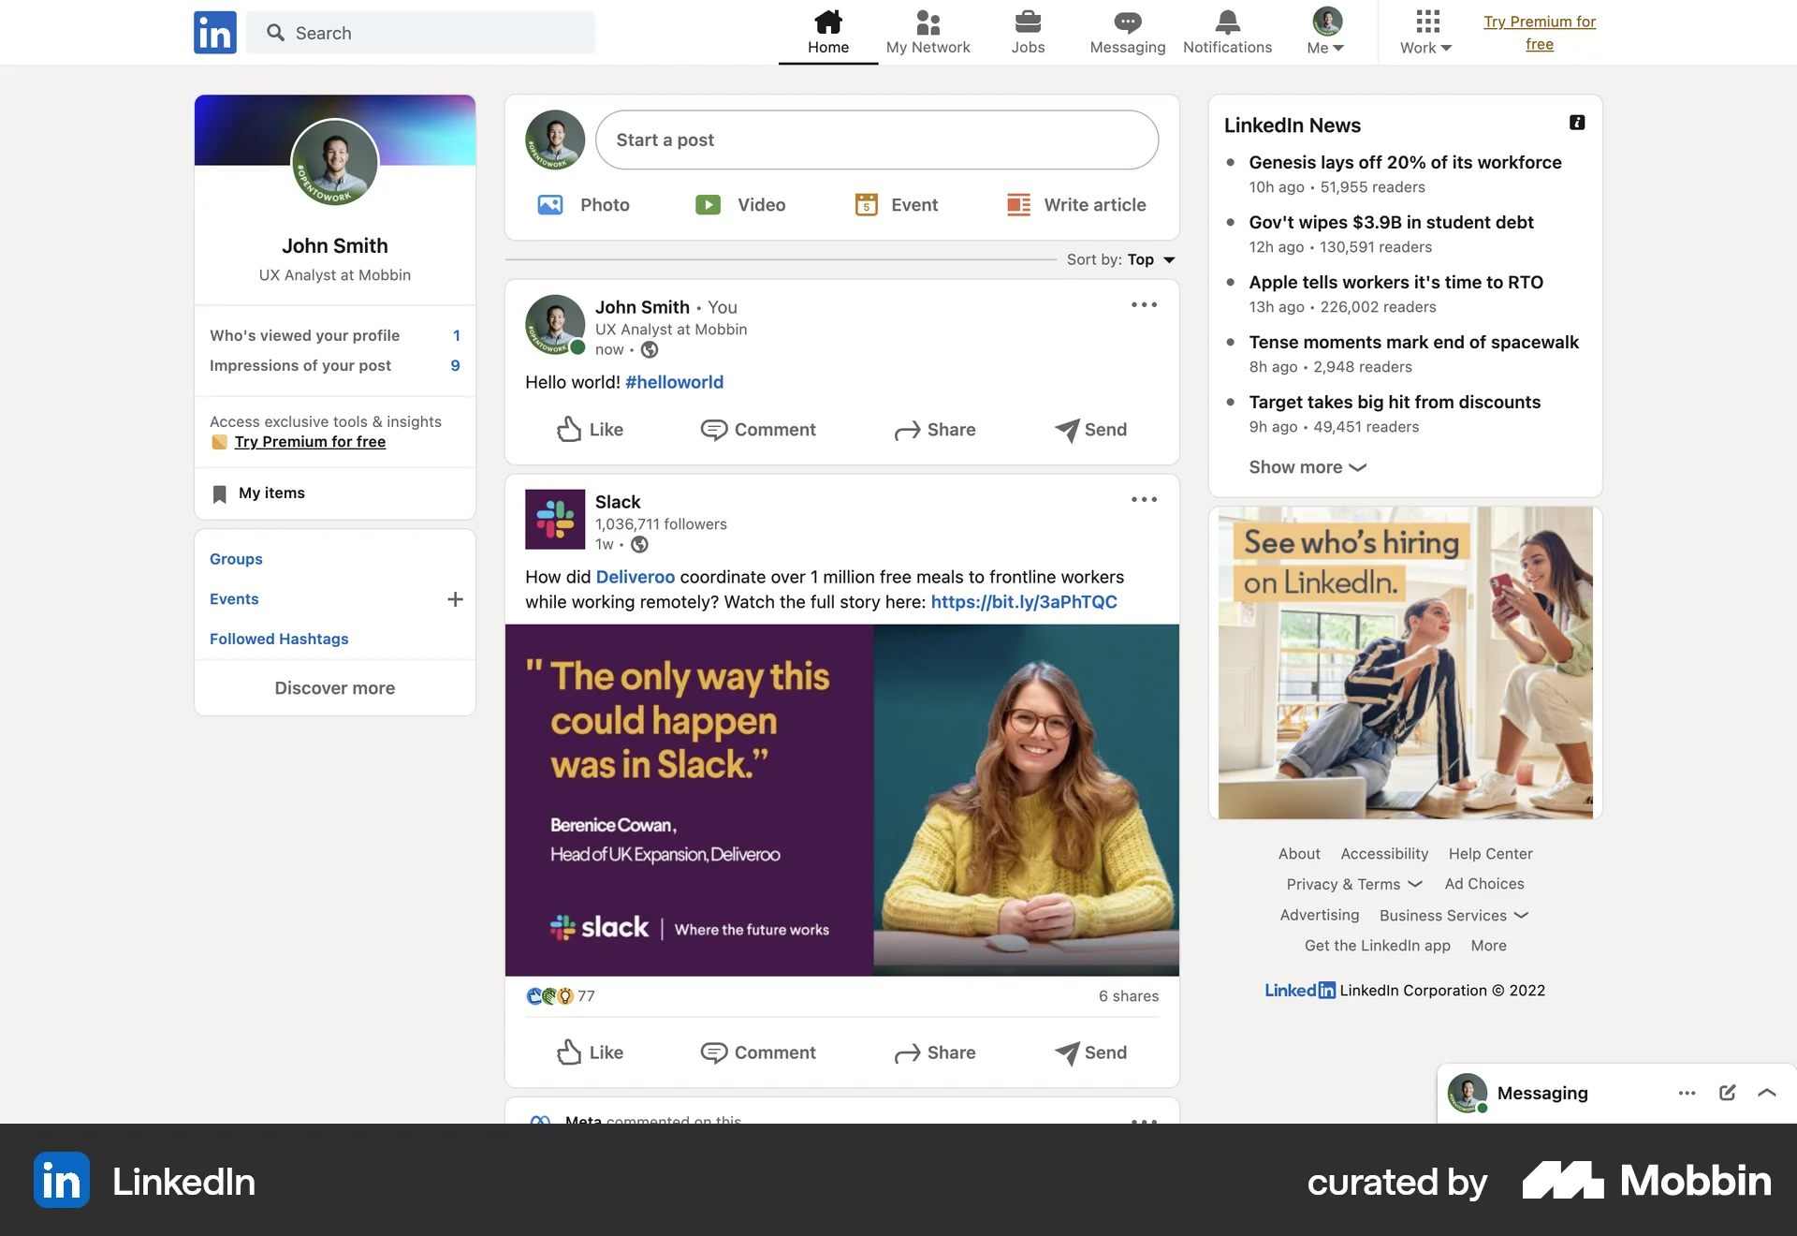Check Notifications bell icon

click(x=1227, y=32)
